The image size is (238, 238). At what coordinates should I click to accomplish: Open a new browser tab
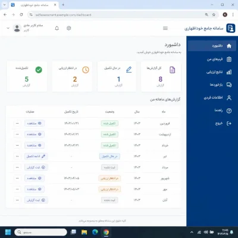(x=63, y=5)
